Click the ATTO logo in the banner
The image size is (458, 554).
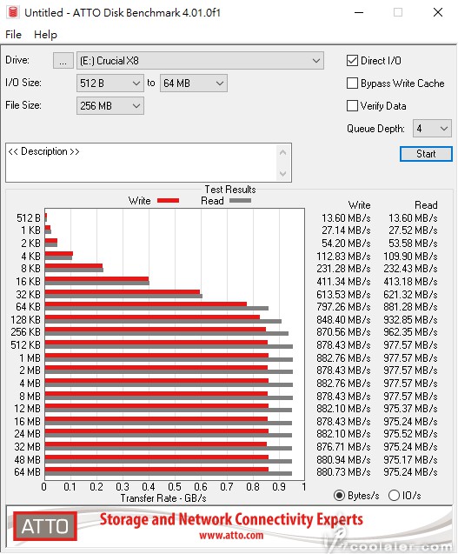(45, 526)
